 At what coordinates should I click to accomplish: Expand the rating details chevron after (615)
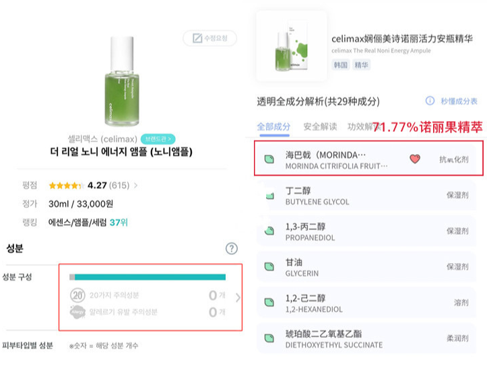coord(136,185)
